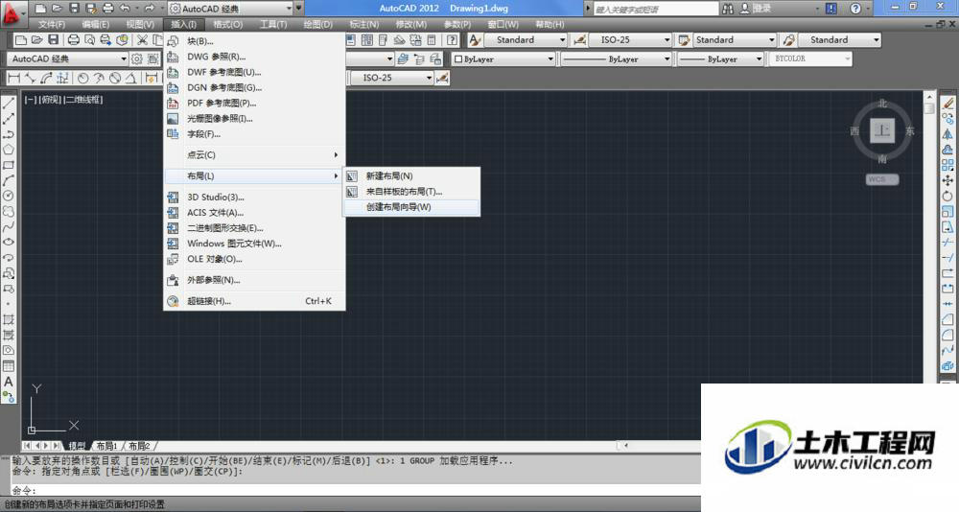Click the Help question mark toolbar icon

coord(452,39)
